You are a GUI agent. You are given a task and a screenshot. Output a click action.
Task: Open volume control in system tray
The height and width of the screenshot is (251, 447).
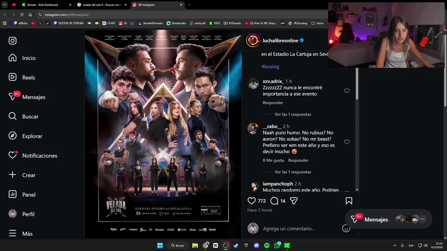coord(425,245)
